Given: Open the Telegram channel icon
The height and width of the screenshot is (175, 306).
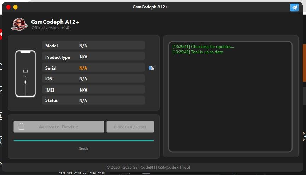Looking at the screenshot, I should tap(294, 7).
